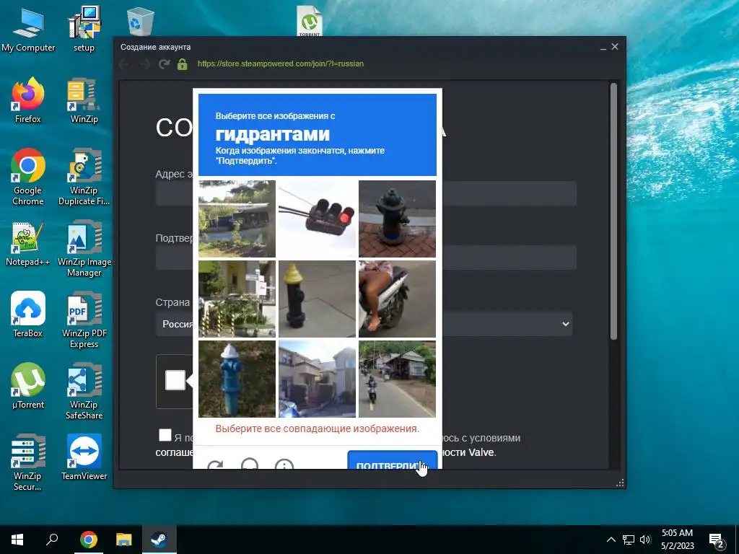Open the network icon in system tray
Viewport: 739px width, 554px height.
629,540
